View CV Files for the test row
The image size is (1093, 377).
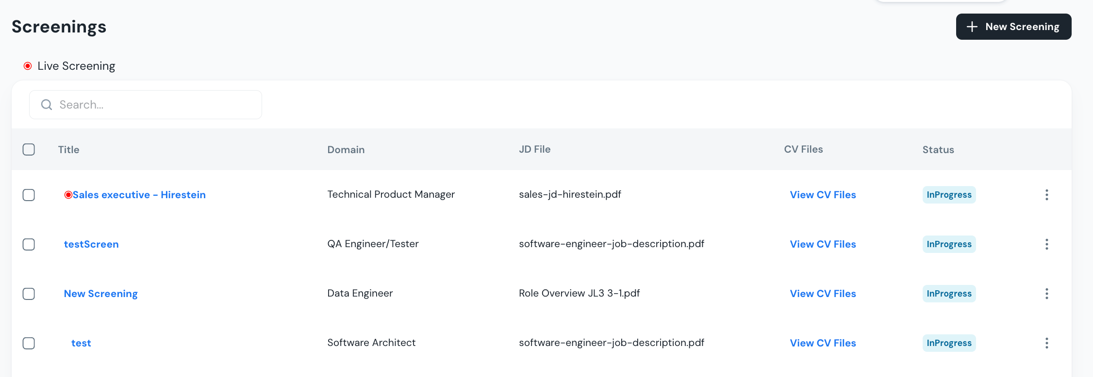[823, 343]
